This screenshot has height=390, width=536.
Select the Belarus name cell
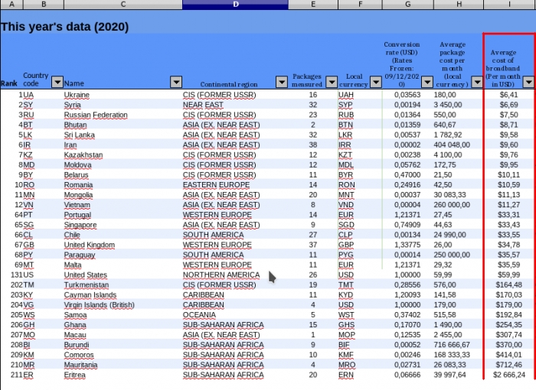[x=123, y=174]
